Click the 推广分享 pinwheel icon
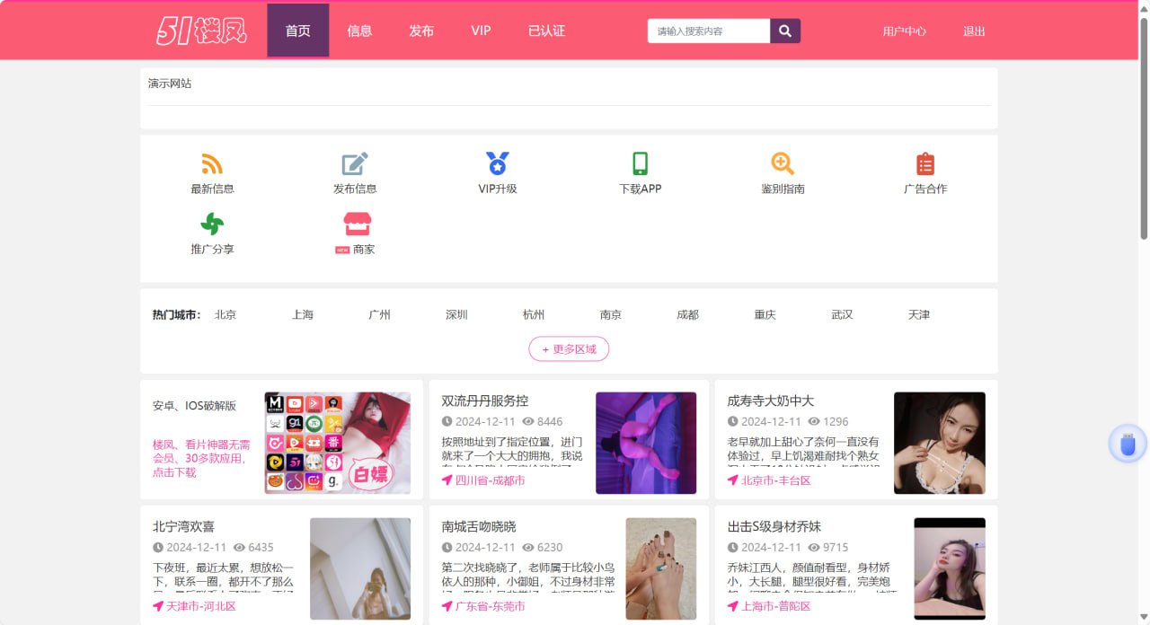This screenshot has width=1150, height=625. (x=212, y=224)
